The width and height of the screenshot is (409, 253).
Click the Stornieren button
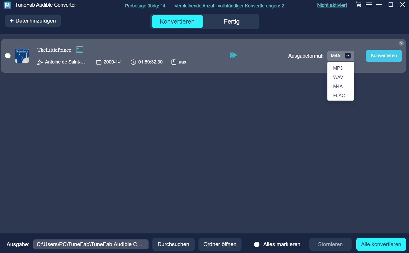pyautogui.click(x=330, y=244)
